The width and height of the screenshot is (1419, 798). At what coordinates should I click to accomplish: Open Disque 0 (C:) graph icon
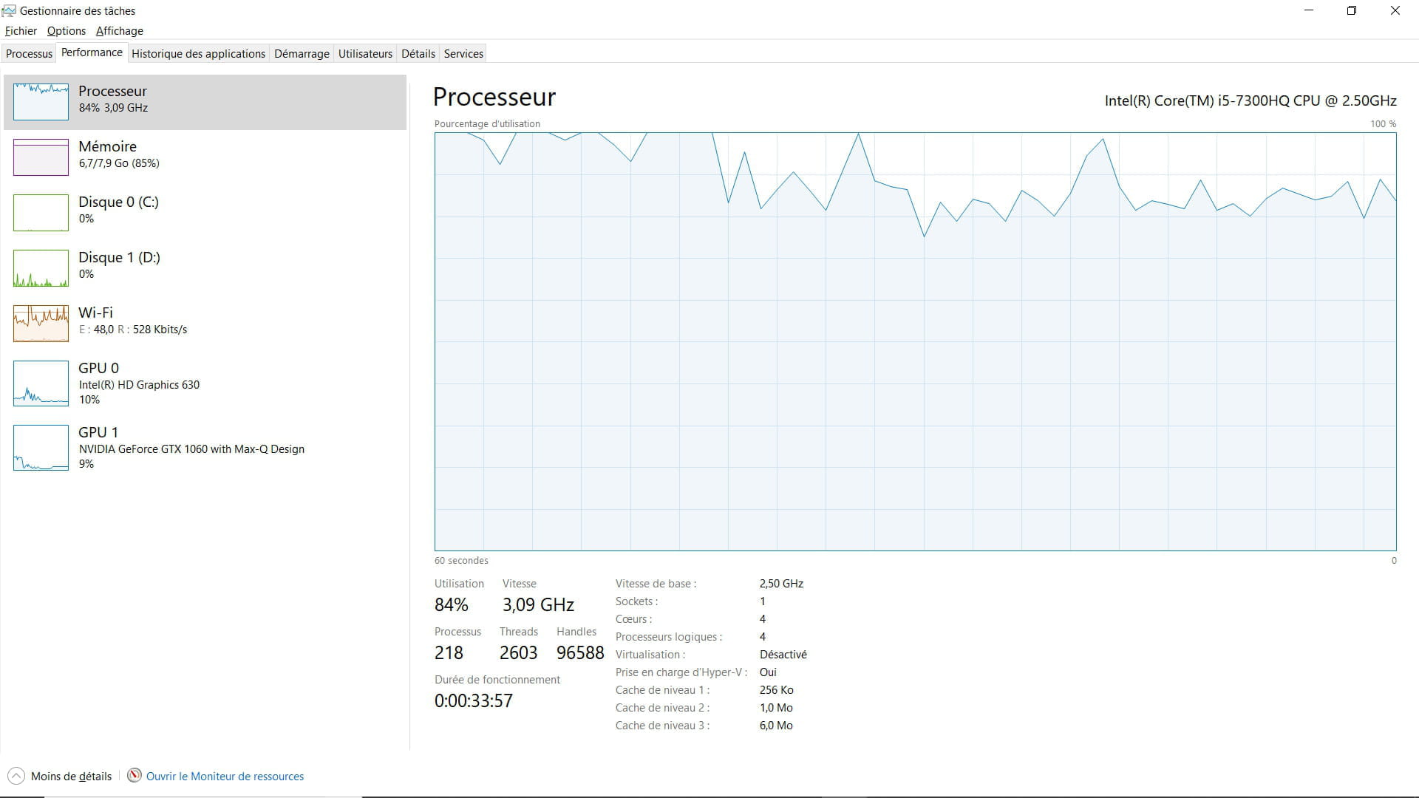pyautogui.click(x=41, y=213)
